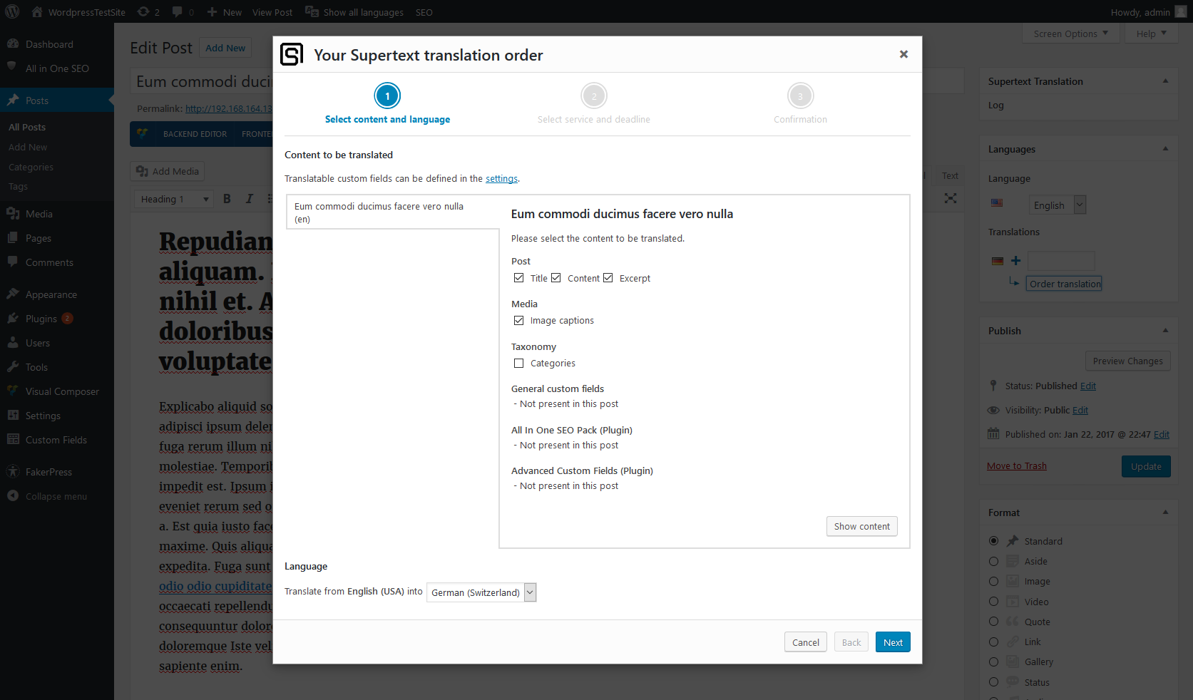Close the Supertext translation order dialog
The image size is (1193, 700).
tap(903, 54)
